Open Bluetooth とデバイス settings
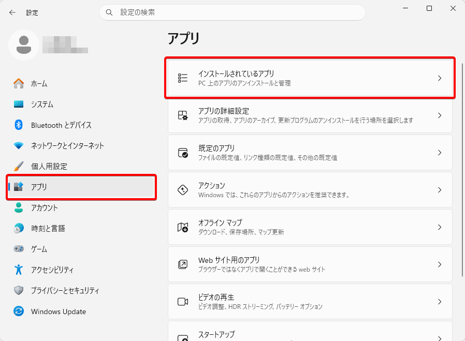The image size is (465, 341). (81, 125)
